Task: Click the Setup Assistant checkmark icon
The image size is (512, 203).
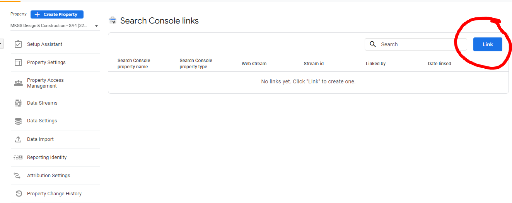Action: click(18, 44)
